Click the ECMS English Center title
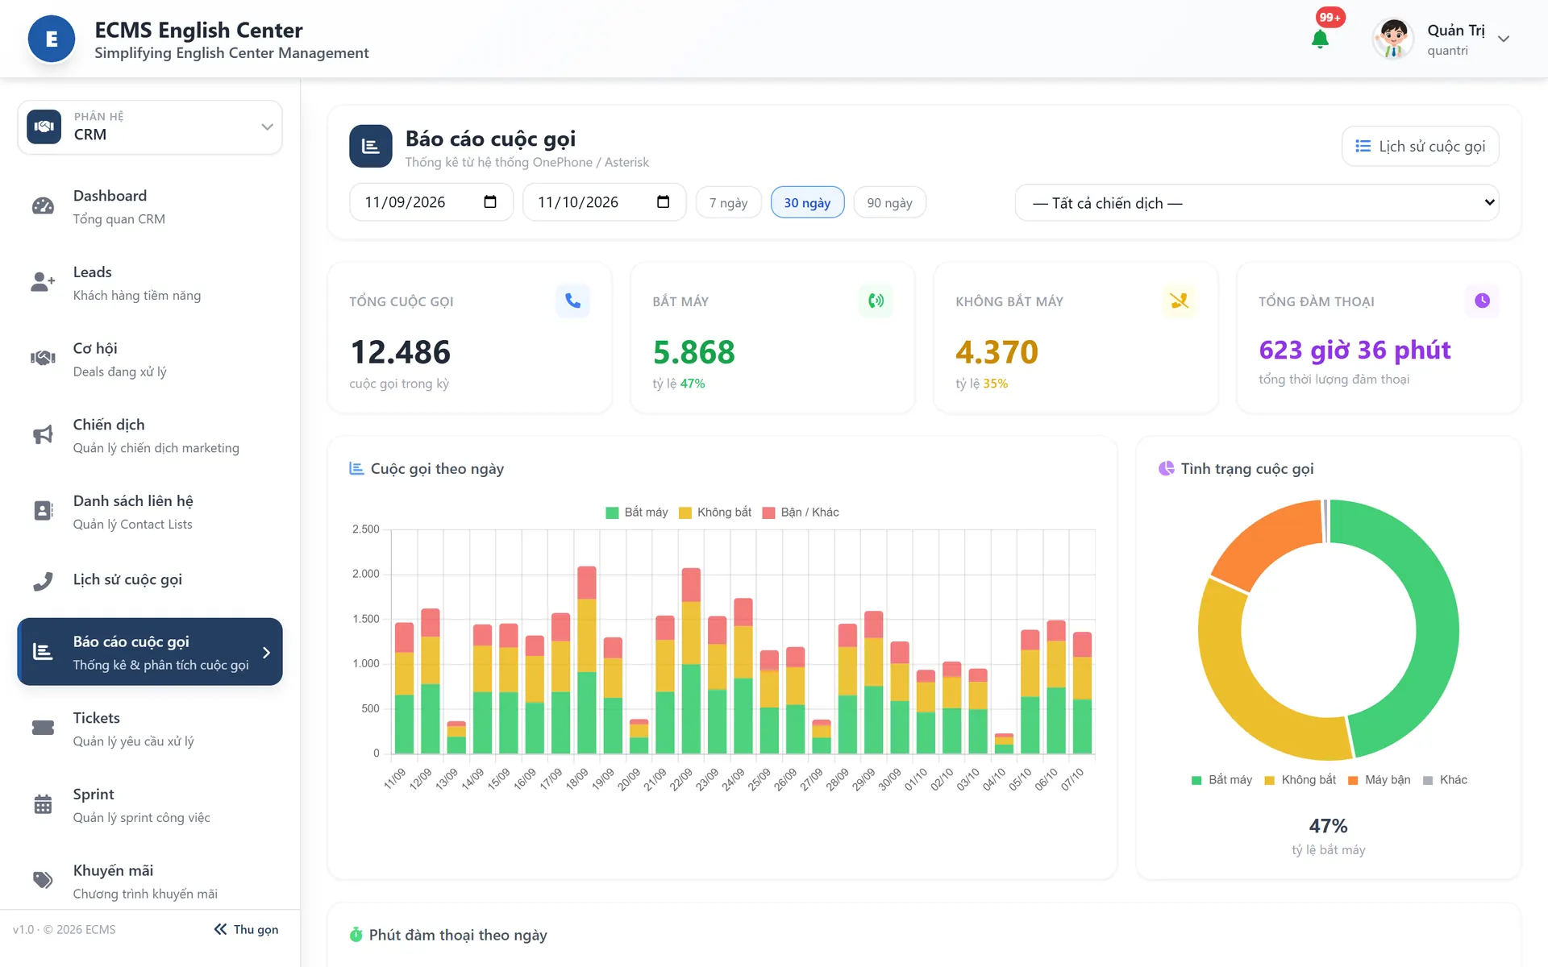The image size is (1548, 967). (198, 30)
